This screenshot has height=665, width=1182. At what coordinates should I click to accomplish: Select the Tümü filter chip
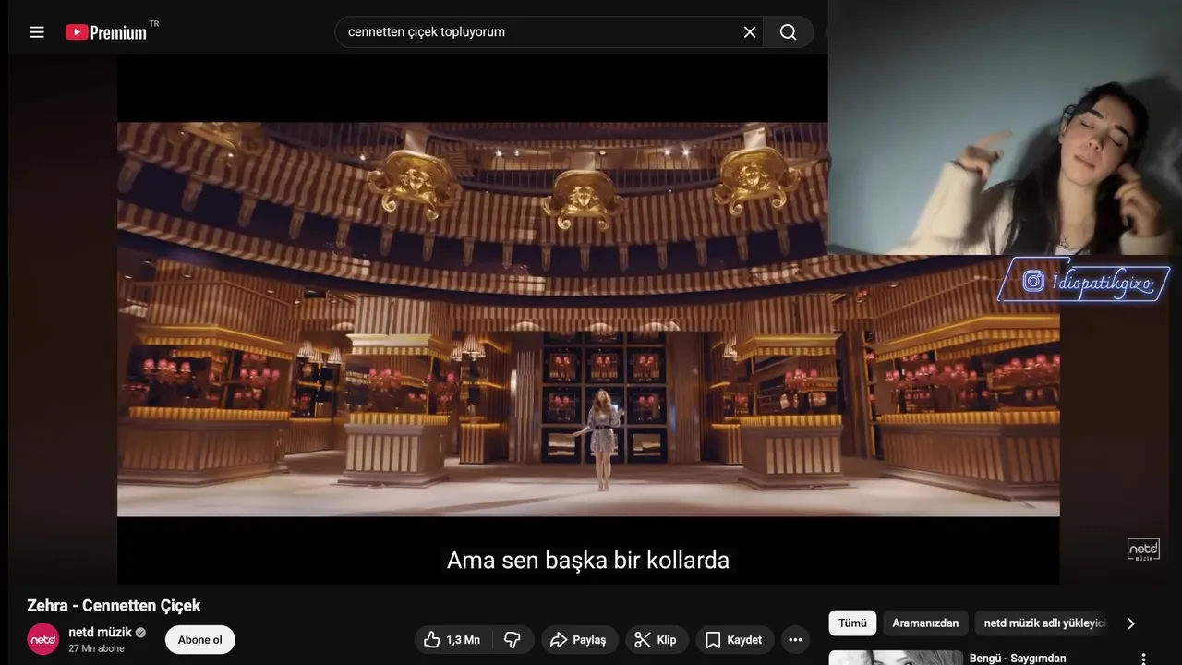pyautogui.click(x=852, y=623)
